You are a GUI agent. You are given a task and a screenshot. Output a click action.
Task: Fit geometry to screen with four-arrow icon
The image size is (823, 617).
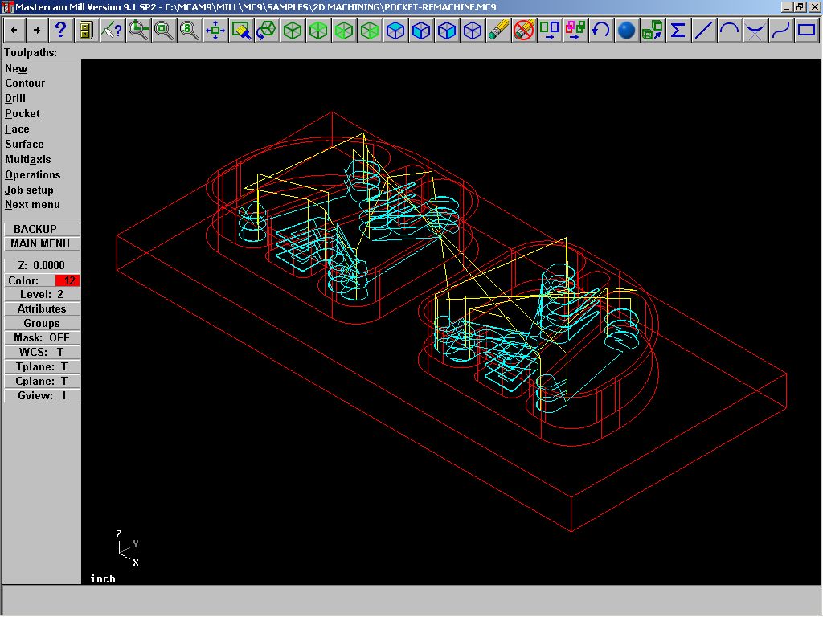[x=215, y=31]
